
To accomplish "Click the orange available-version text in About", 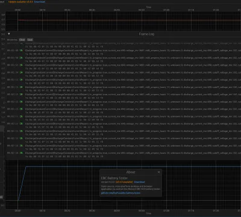I will 124,182.
